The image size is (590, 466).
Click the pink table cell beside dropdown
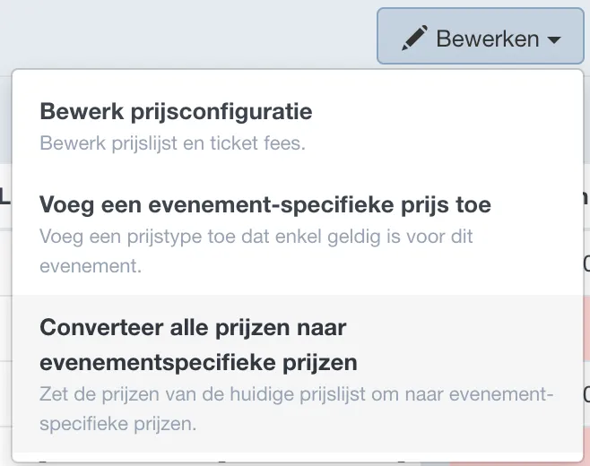(x=586, y=328)
